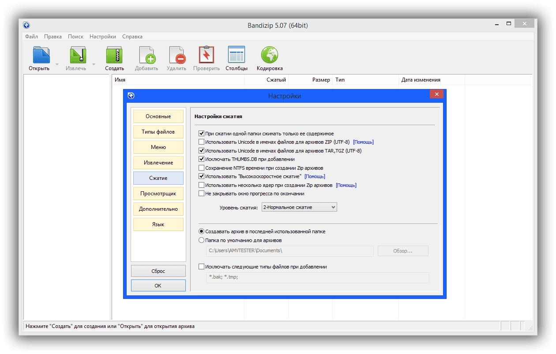The height and width of the screenshot is (354, 556).
Task: Open the dropdown arrow next to Извлечь
Action: 94,64
